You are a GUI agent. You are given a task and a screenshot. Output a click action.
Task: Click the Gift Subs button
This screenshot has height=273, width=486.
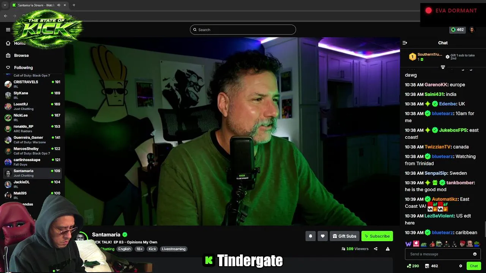tap(344, 236)
